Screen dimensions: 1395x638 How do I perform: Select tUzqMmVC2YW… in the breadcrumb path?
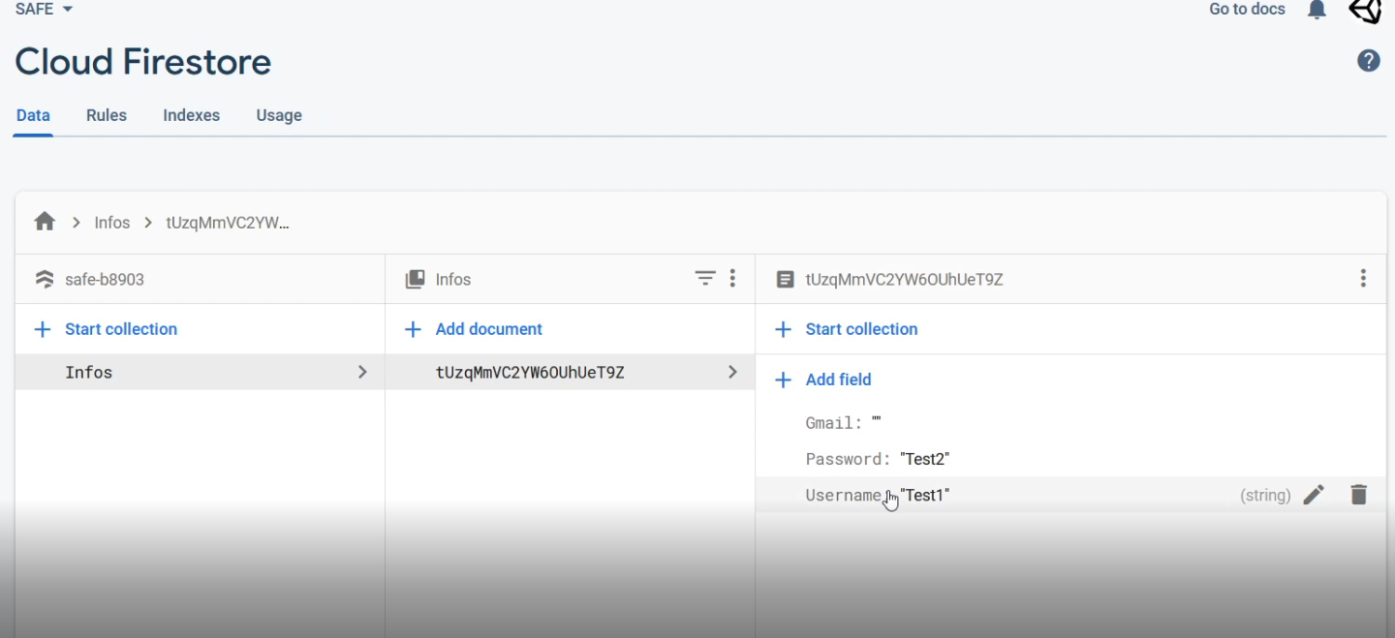[x=228, y=223]
